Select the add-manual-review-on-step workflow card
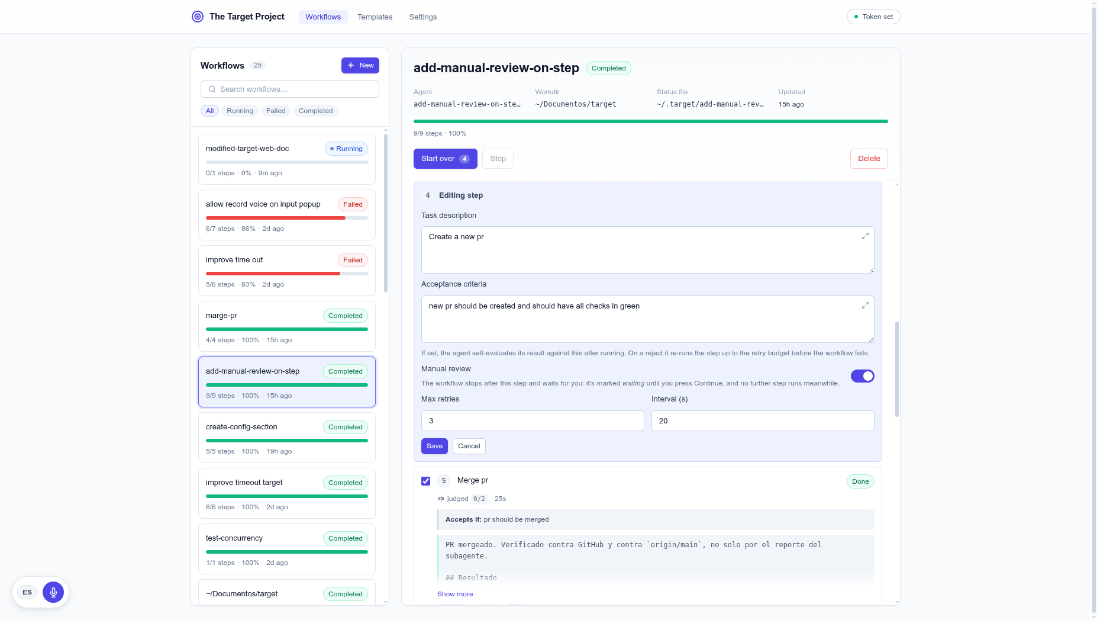1097x620 pixels. [286, 382]
